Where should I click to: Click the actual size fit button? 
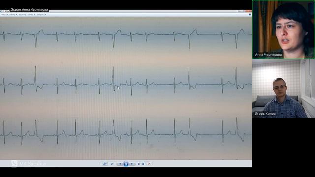pos(112,164)
